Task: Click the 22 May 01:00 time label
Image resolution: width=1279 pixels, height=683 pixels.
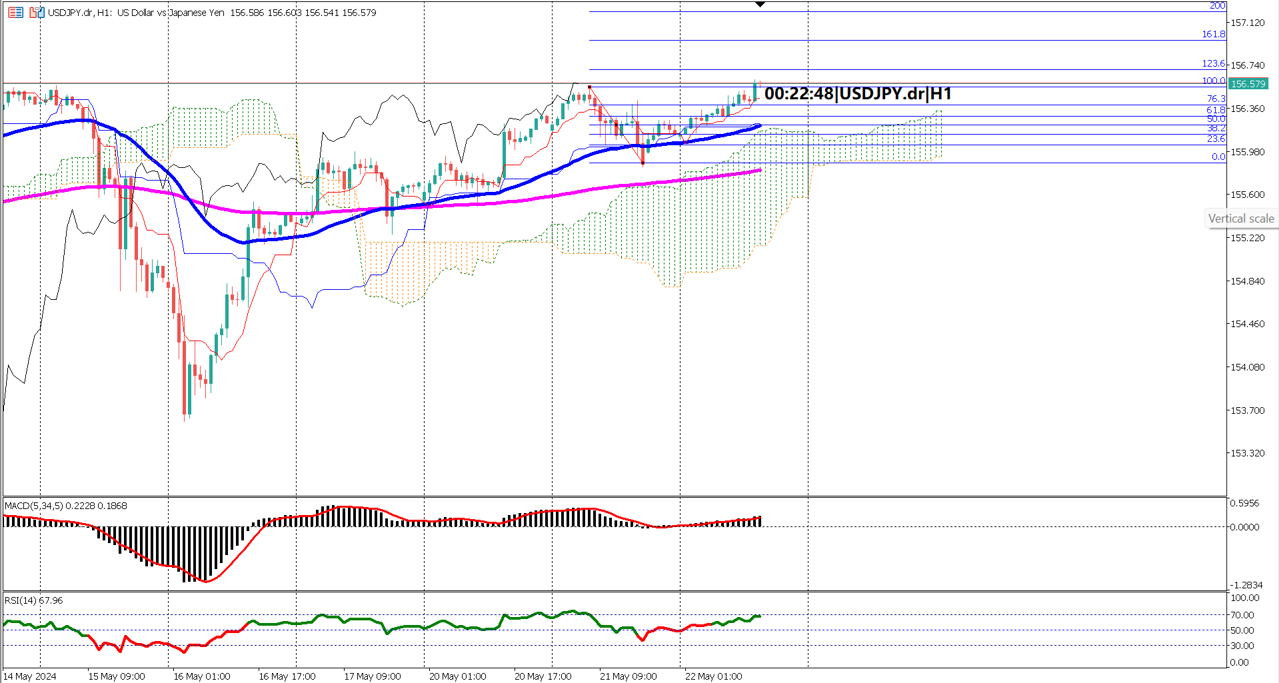Action: coord(712,676)
